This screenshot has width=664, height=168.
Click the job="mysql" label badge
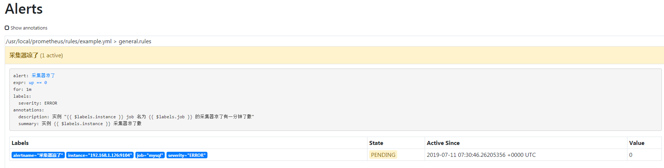[x=150, y=155]
